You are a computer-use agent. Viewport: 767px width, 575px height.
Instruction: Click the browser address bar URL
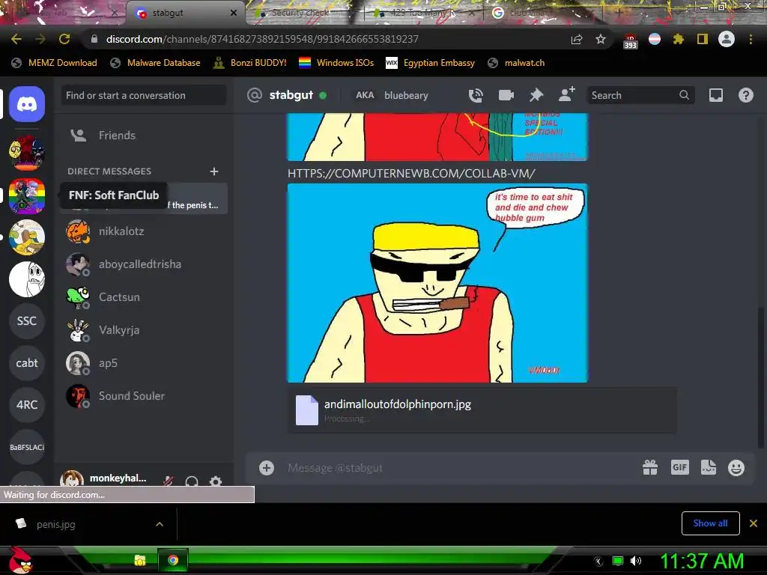(262, 39)
